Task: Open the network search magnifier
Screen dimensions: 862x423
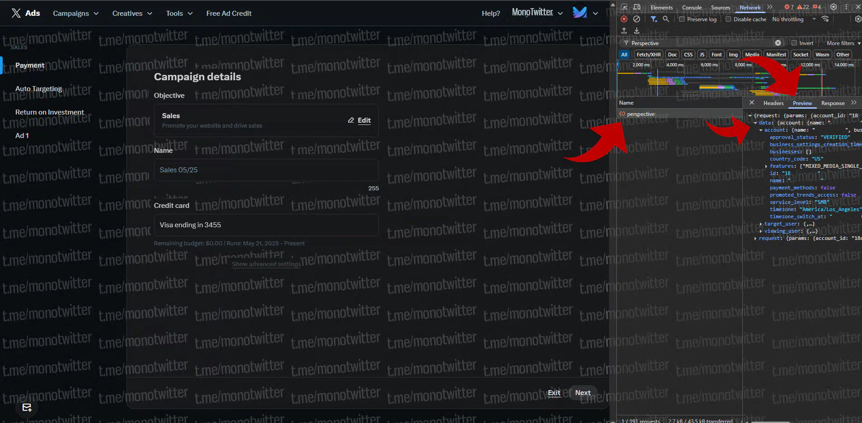Action: 666,19
